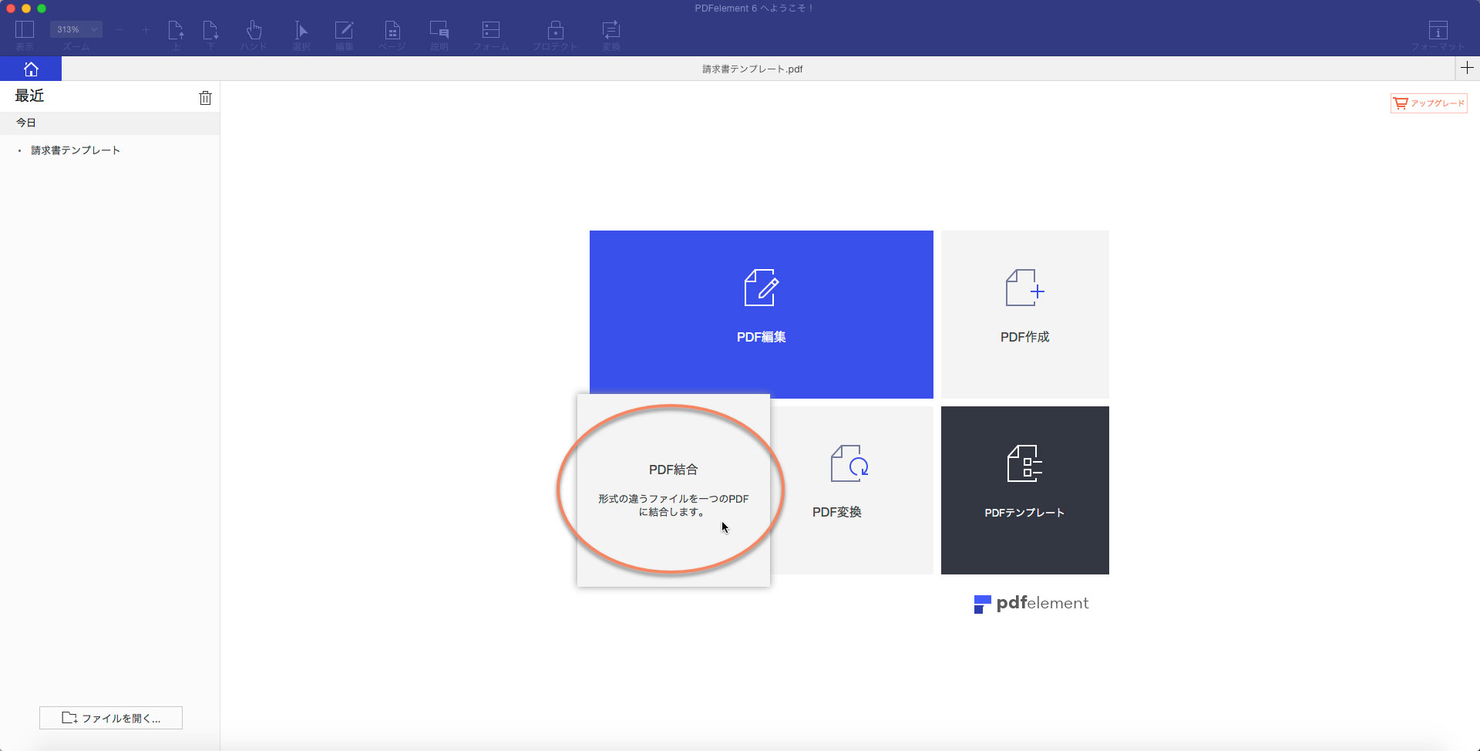Open the 313% zoom dropdown

pyautogui.click(x=76, y=29)
